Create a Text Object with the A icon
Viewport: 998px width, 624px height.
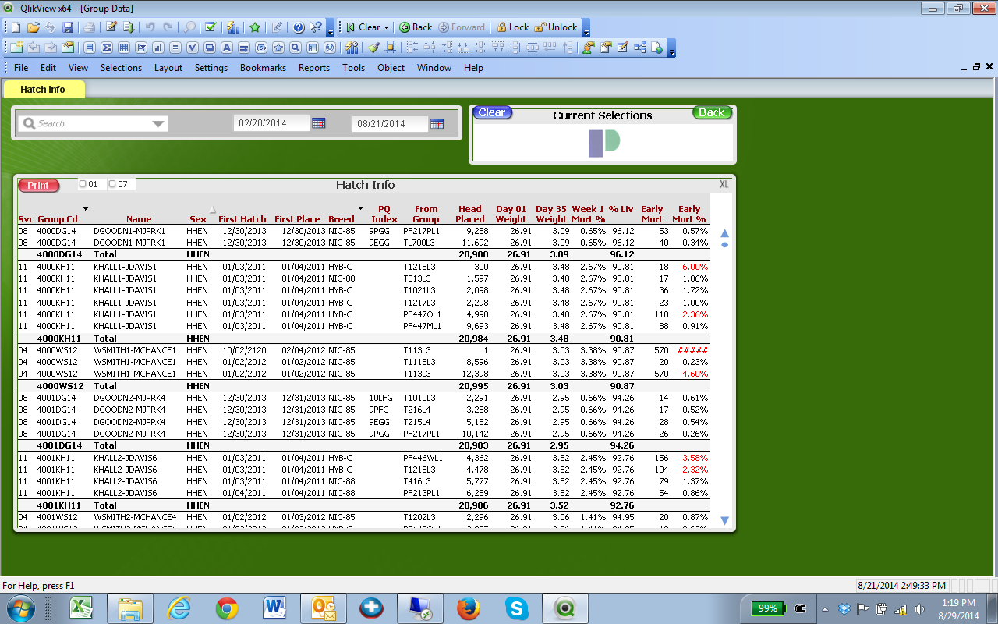tap(227, 48)
